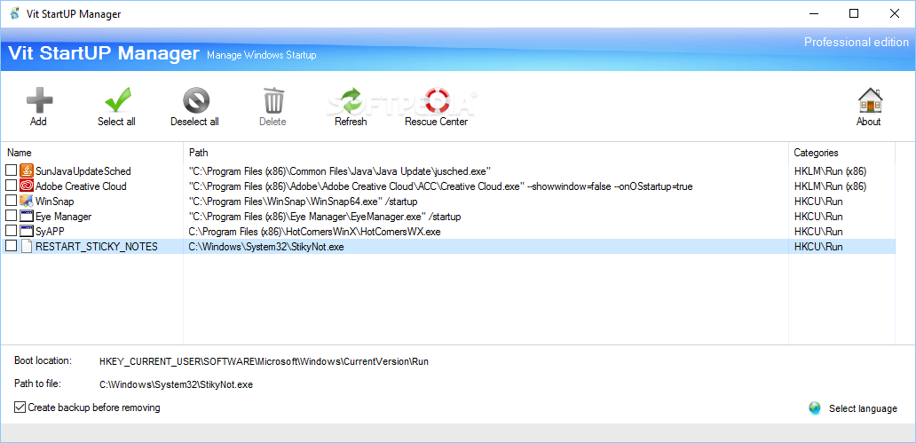
Task: Click HKCU\Run category for WinSnap
Action: (817, 202)
